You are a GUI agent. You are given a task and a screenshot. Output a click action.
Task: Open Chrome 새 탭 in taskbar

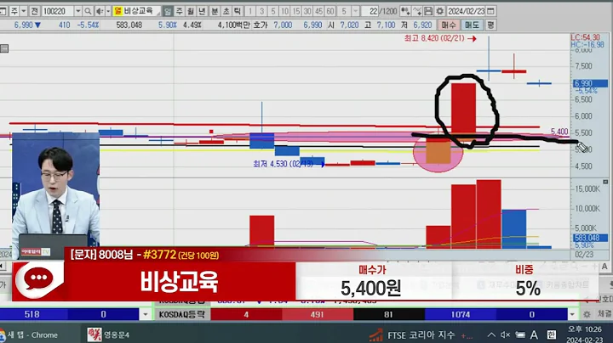click(29, 335)
